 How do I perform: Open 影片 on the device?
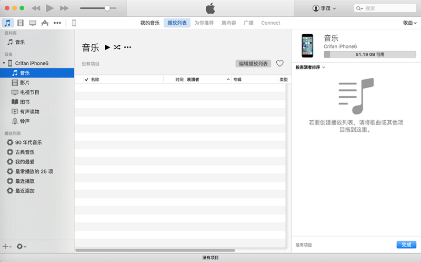tap(37, 83)
